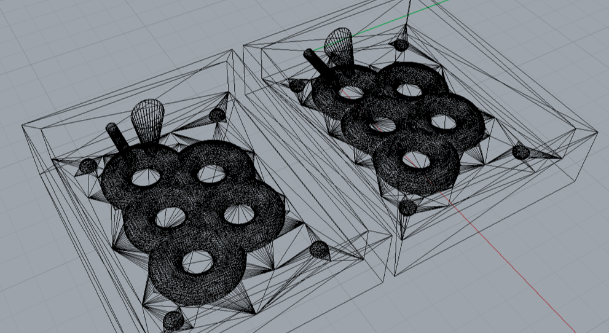Select the lowest torus of the left mold

click(197, 268)
